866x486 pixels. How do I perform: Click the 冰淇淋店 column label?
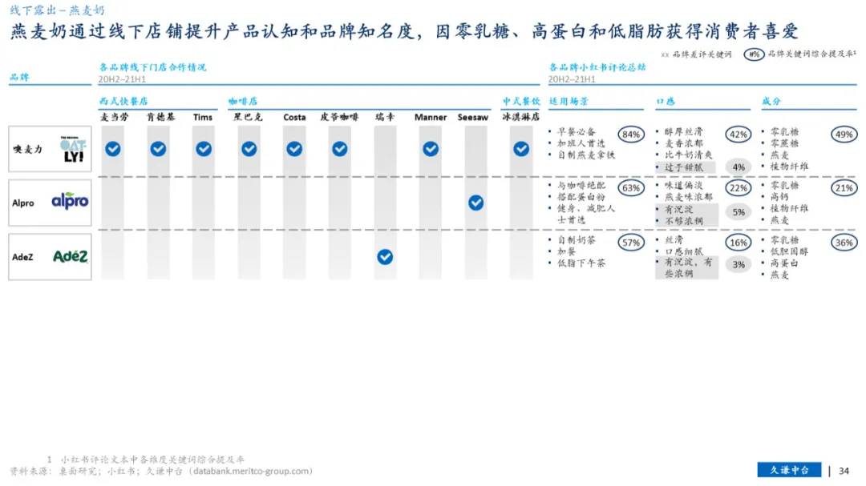pyautogui.click(x=521, y=117)
